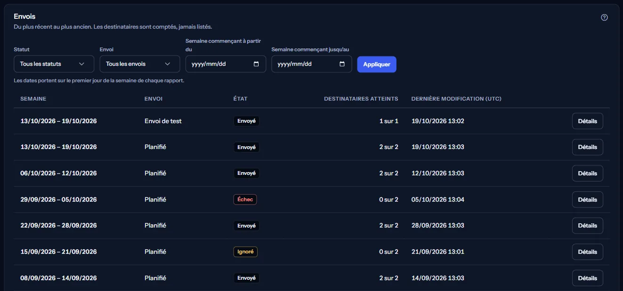The height and width of the screenshot is (291, 623).
Task: Click timestamp '05/10/2026 13:04'
Action: (437, 199)
